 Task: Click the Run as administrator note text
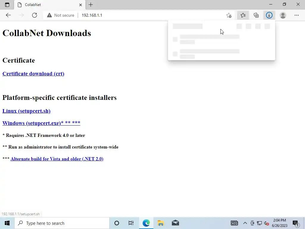tap(60, 147)
